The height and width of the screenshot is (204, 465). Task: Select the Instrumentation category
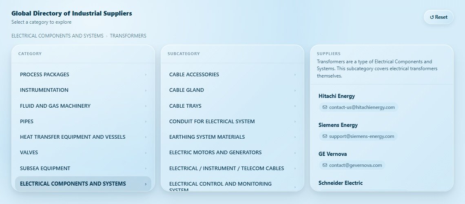(x=44, y=90)
